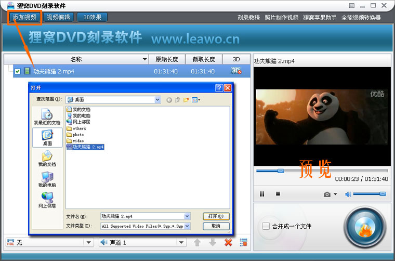This screenshot has height=261, width=395.
Task: Go up one folder level
Action: tap(178, 100)
